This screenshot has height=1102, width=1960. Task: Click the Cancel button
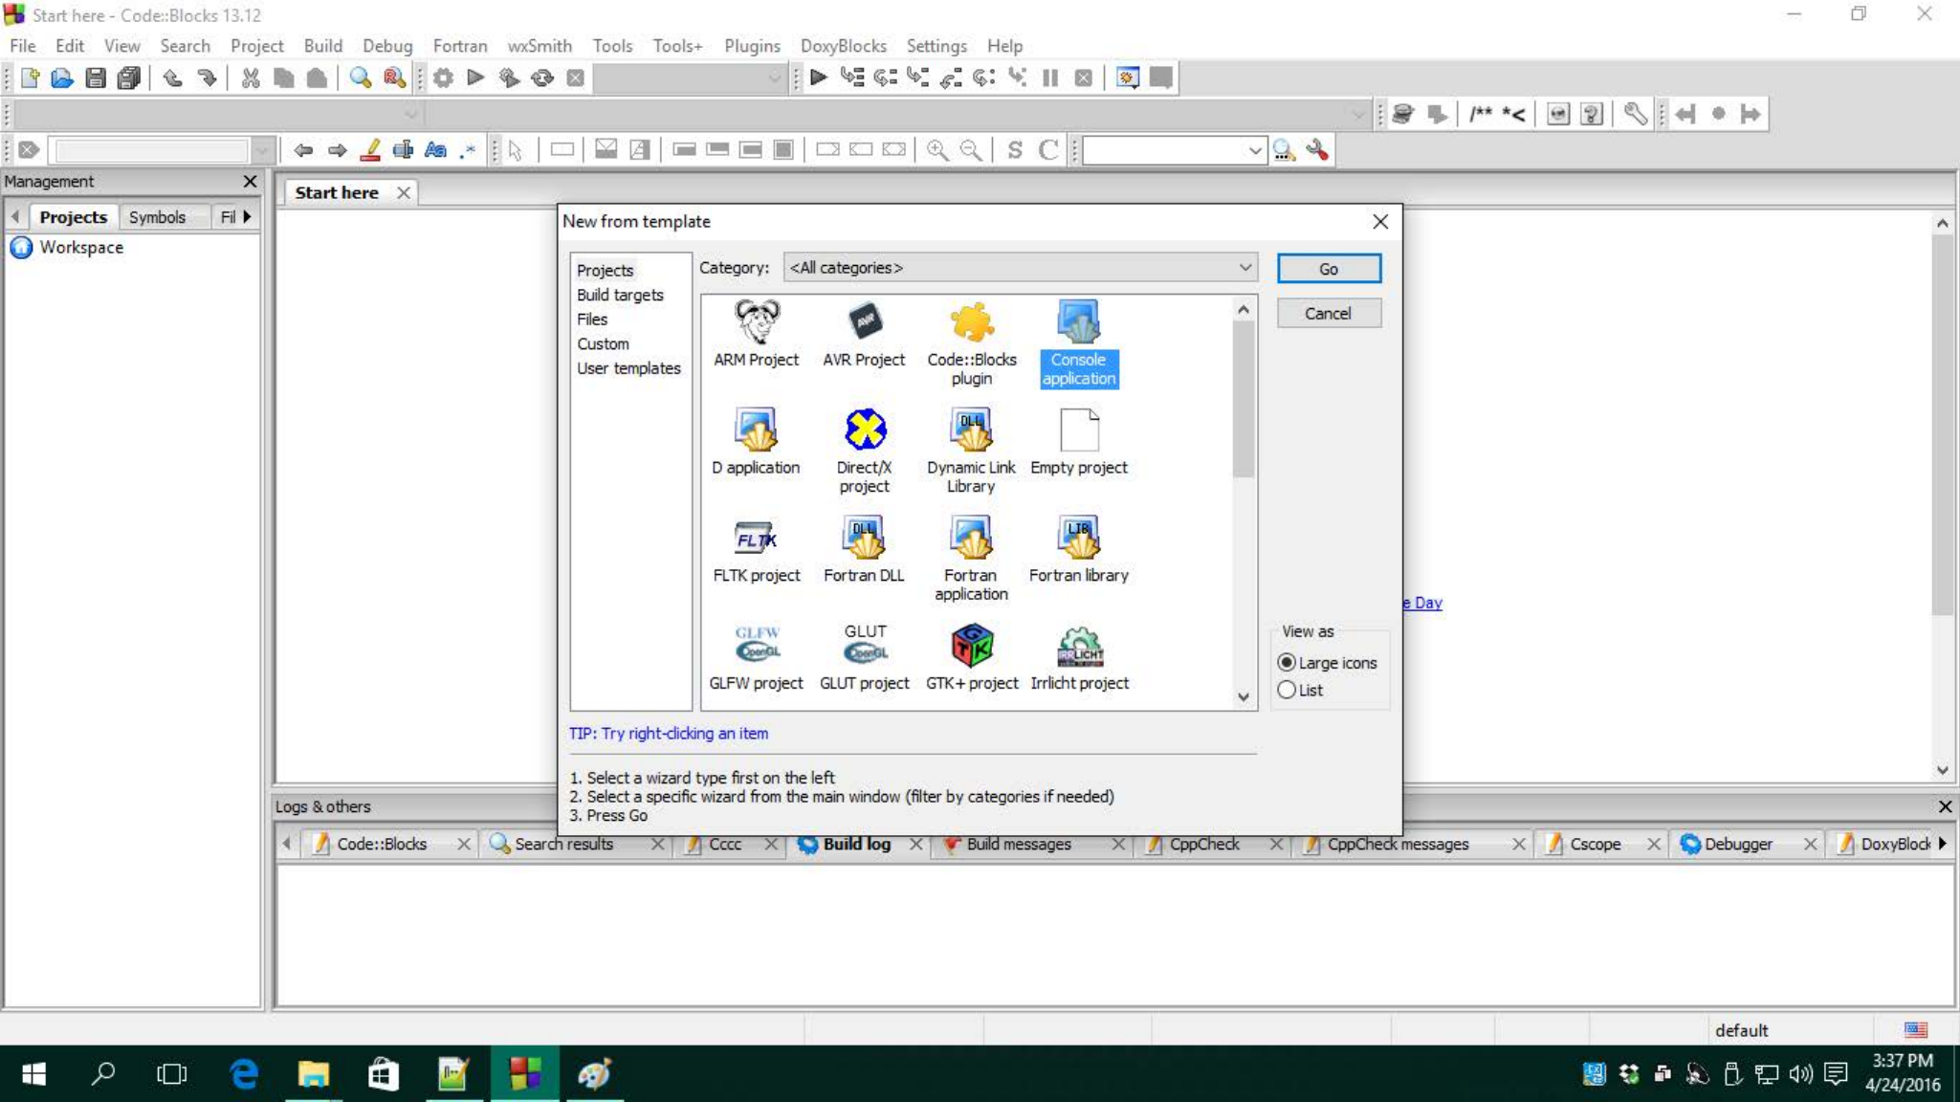pos(1328,313)
